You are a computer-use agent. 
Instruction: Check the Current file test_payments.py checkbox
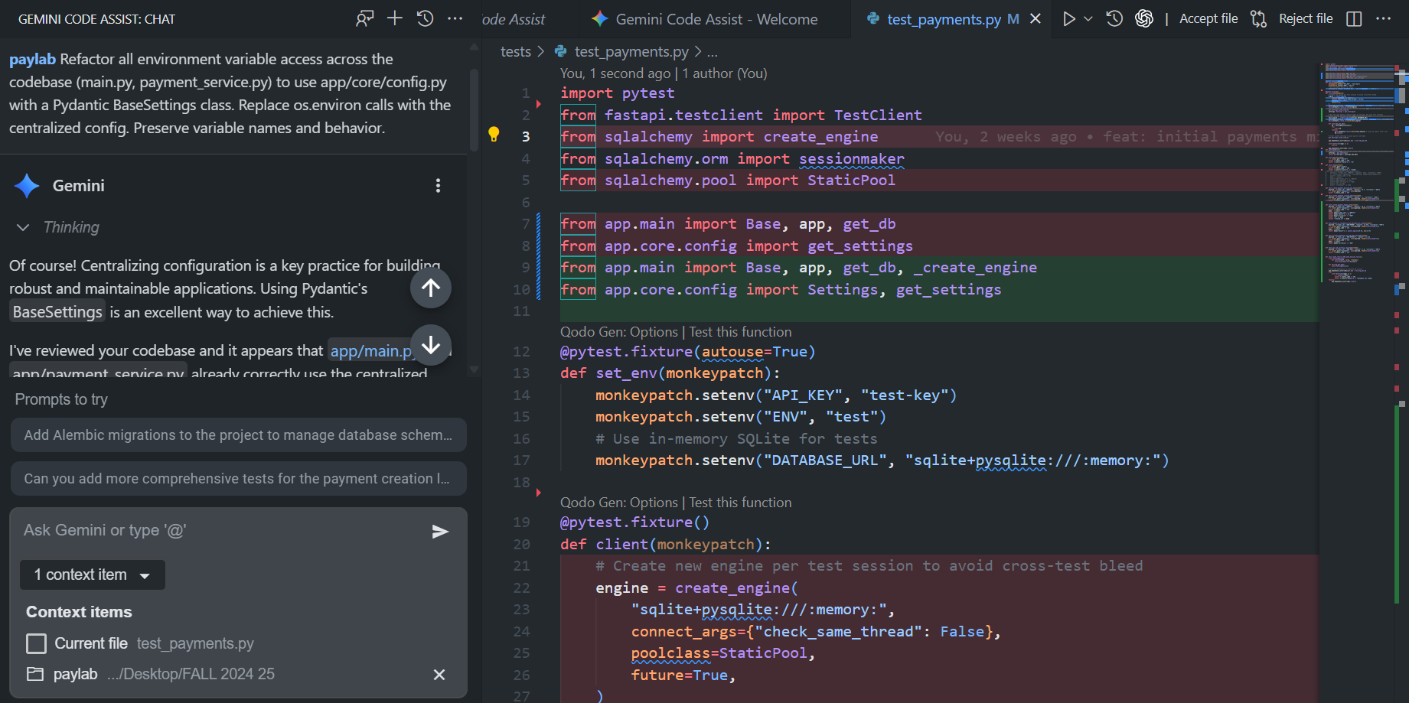click(36, 643)
